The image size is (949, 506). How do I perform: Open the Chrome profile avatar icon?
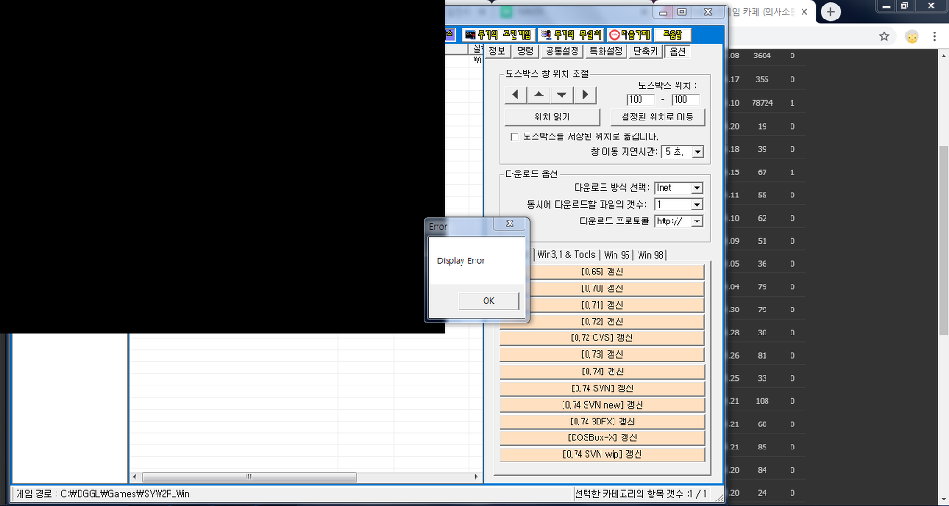(912, 36)
